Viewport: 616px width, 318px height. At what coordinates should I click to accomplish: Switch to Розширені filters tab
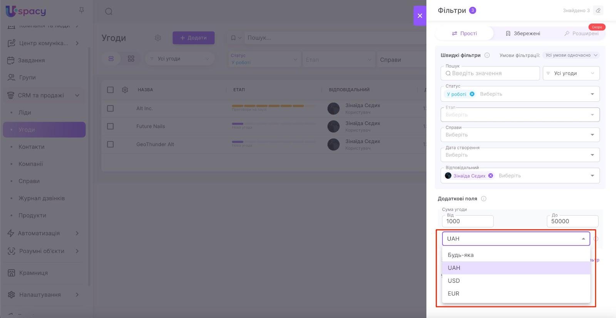pos(581,33)
